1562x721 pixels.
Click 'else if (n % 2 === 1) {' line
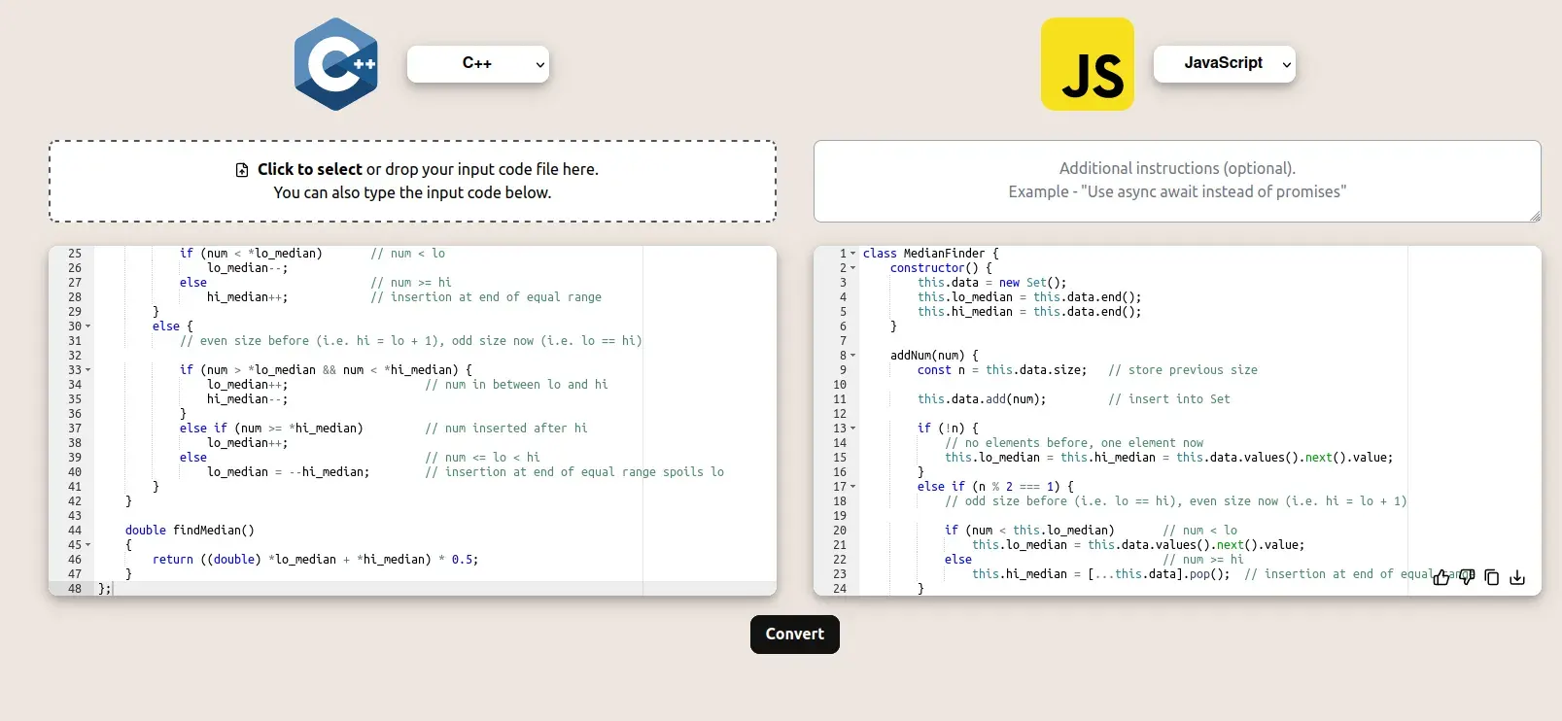click(x=995, y=487)
